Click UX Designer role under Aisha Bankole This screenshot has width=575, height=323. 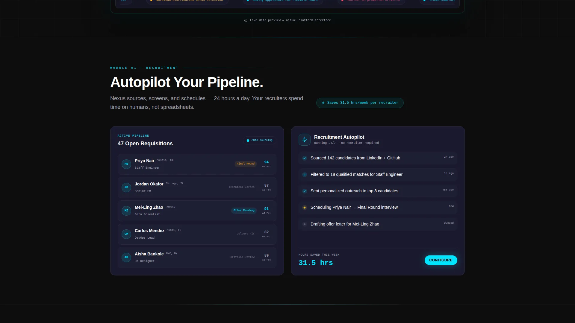click(145, 261)
